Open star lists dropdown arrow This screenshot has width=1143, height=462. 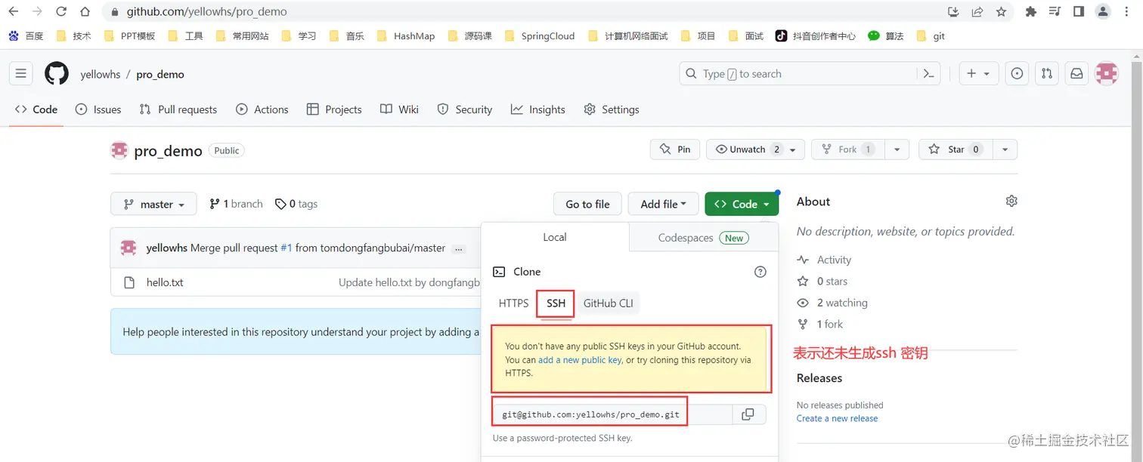tap(1005, 149)
